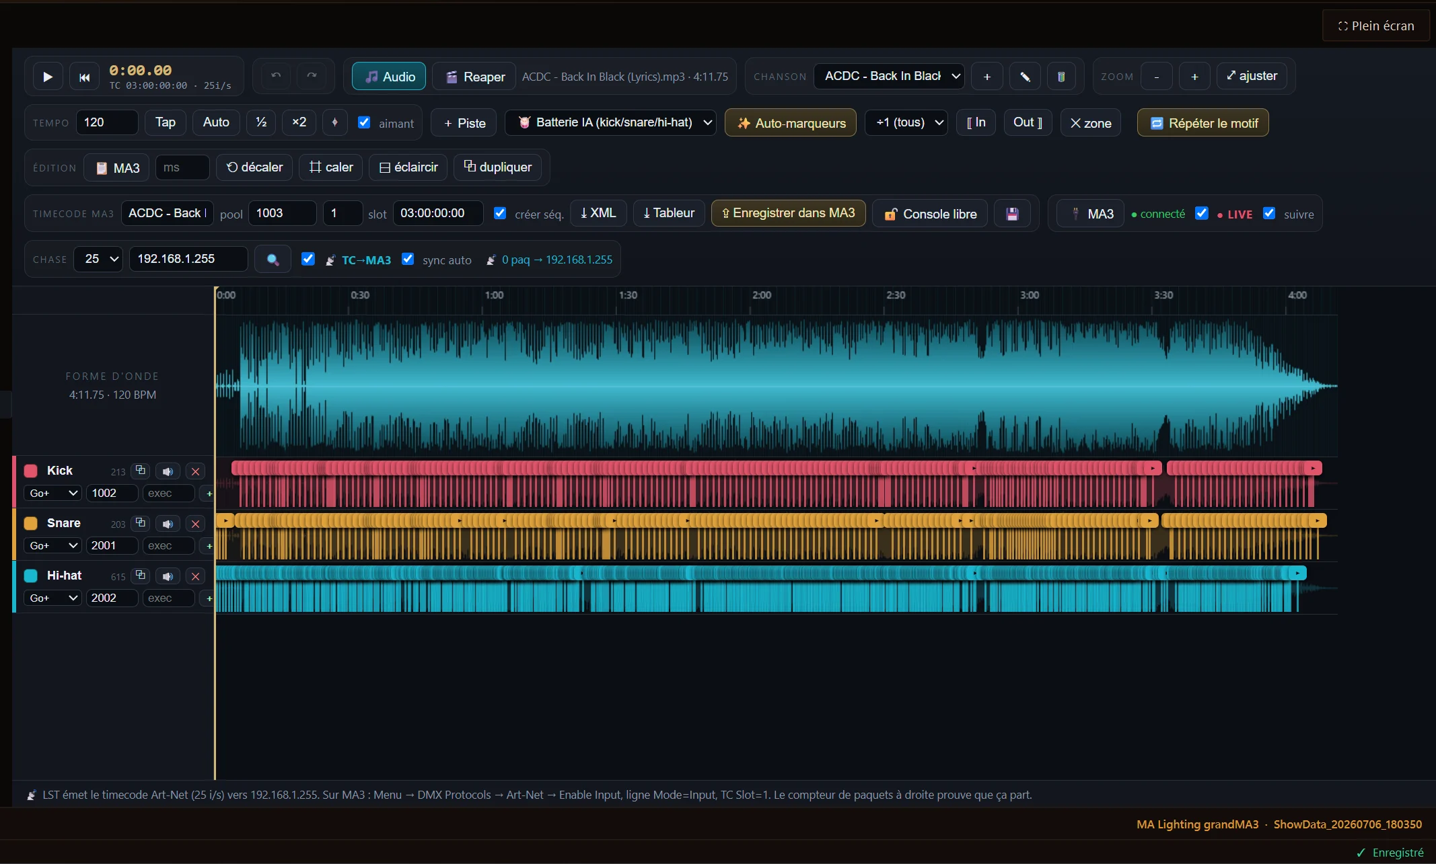Screen dimensions: 1436x864
Task: Open the Snare track Go+ dropdown
Action: click(x=52, y=546)
